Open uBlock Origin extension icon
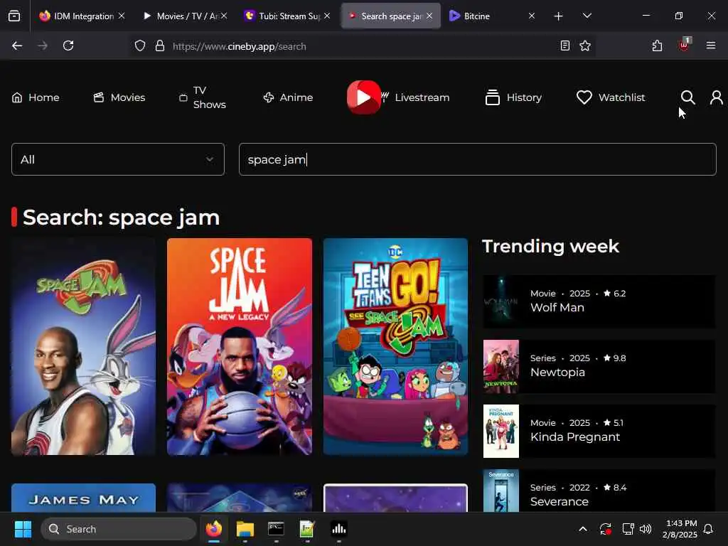The width and height of the screenshot is (728, 546). (x=685, y=45)
